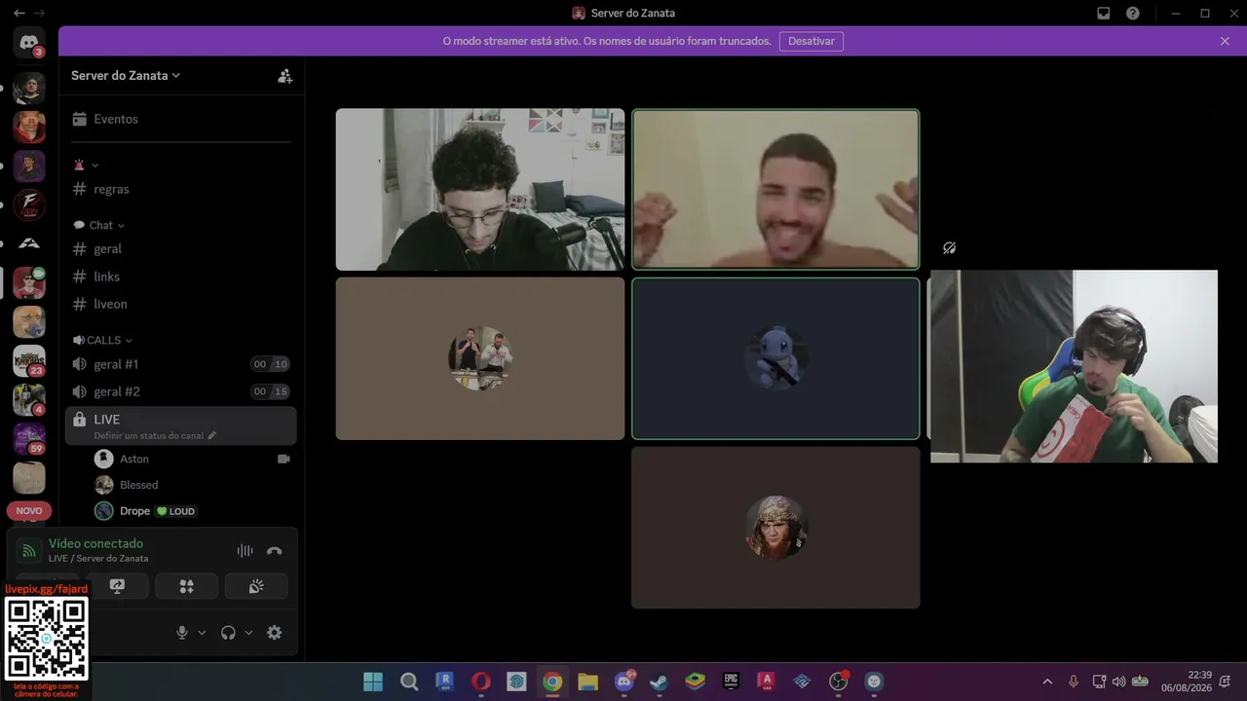Click the NOVO unread indicator

click(29, 510)
